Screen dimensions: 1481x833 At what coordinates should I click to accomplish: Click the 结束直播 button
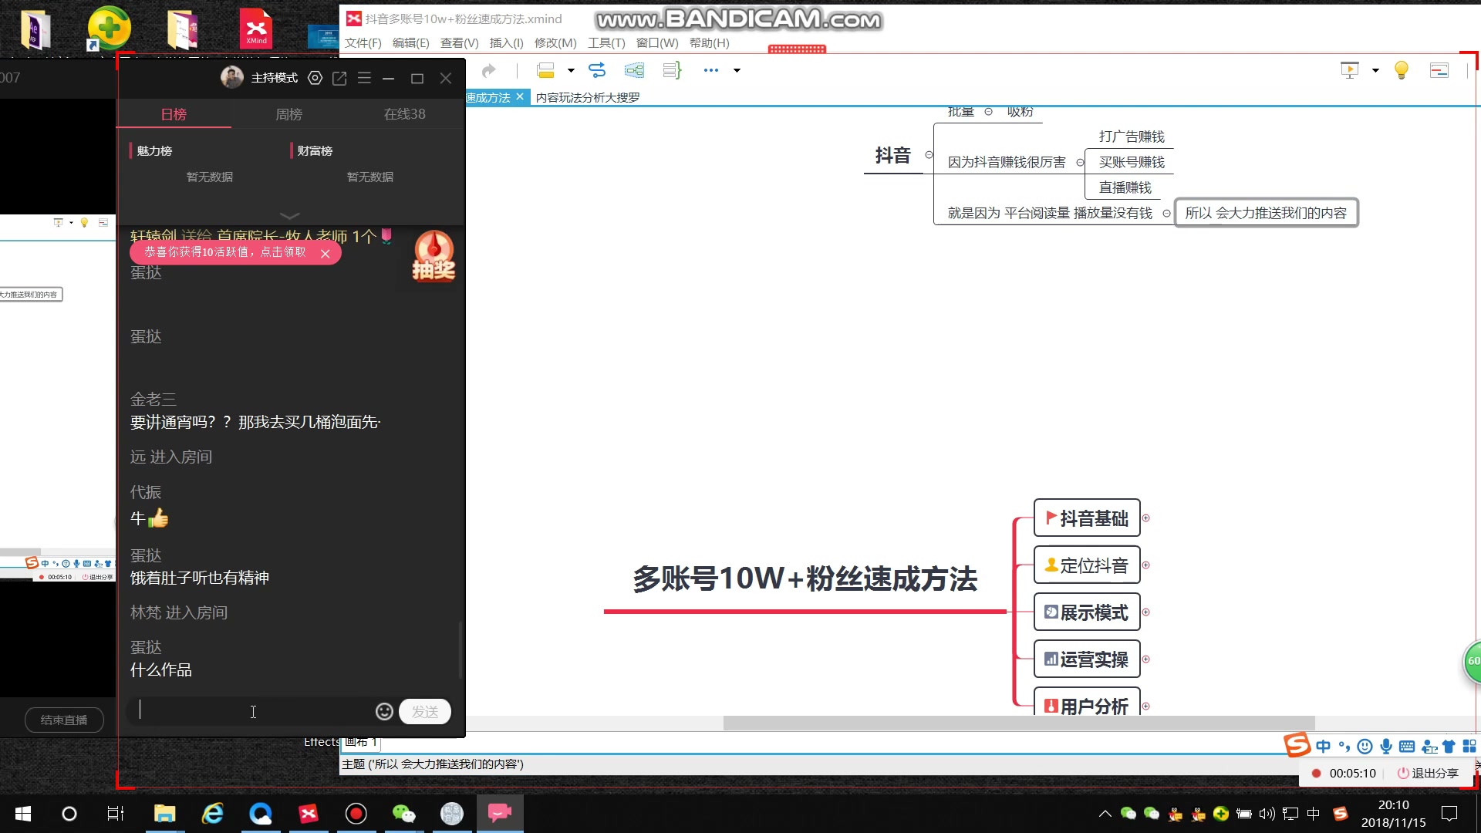[64, 720]
